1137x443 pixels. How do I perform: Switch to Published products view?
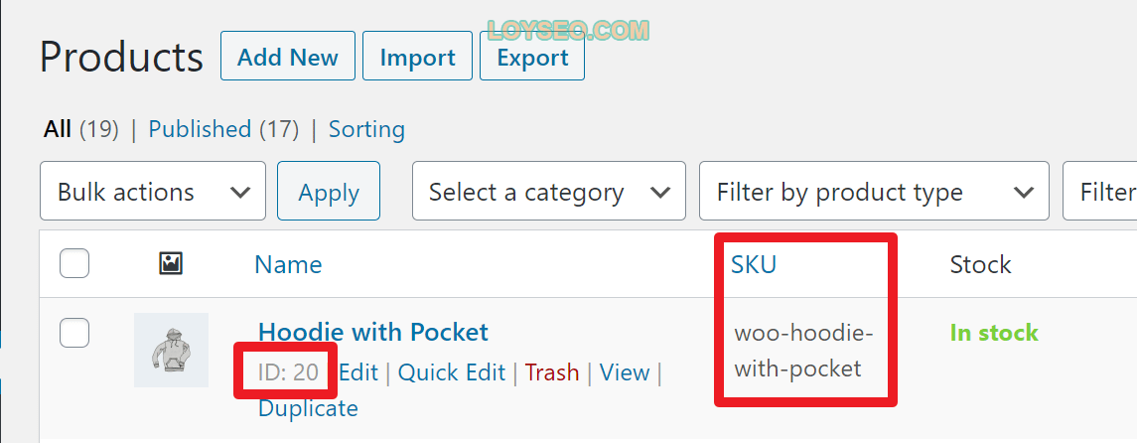coord(200,129)
